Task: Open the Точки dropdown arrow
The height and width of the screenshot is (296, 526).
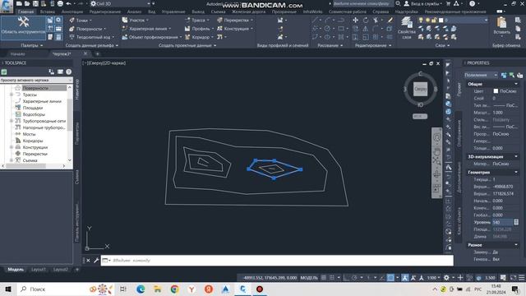Action: [90, 21]
